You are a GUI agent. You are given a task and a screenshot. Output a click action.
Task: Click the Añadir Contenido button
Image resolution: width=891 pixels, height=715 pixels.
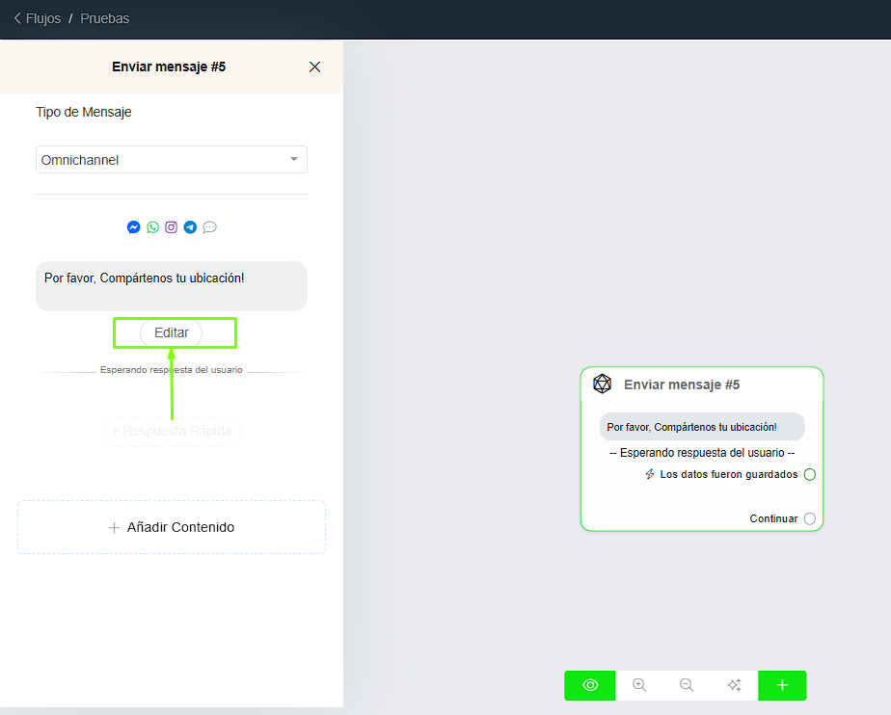coord(172,527)
